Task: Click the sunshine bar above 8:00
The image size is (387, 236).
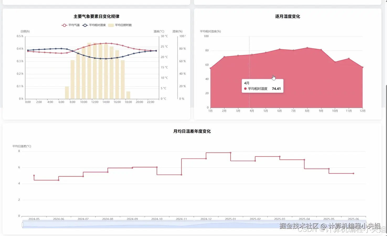Action: click(x=72, y=79)
